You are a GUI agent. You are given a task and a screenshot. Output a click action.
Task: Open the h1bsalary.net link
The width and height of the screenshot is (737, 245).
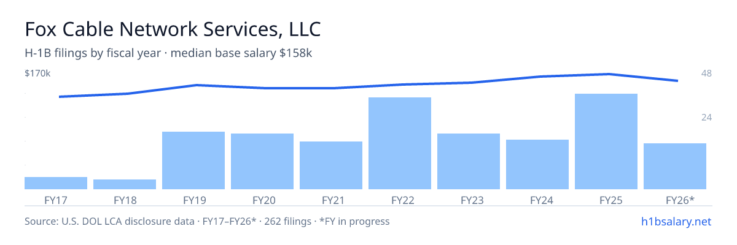676,221
